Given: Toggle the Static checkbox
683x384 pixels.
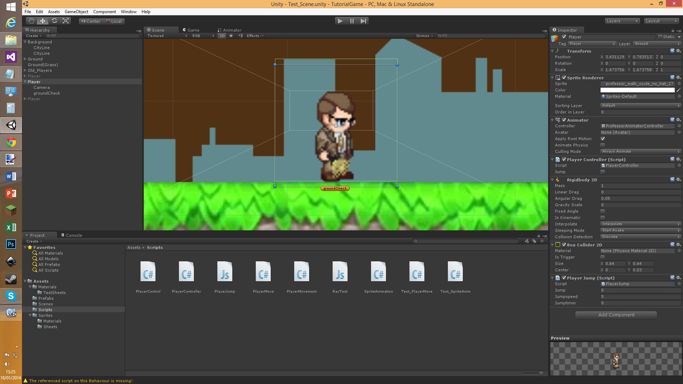Looking at the screenshot, I should (660, 37).
